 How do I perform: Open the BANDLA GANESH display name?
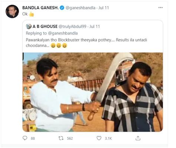tap(40, 8)
